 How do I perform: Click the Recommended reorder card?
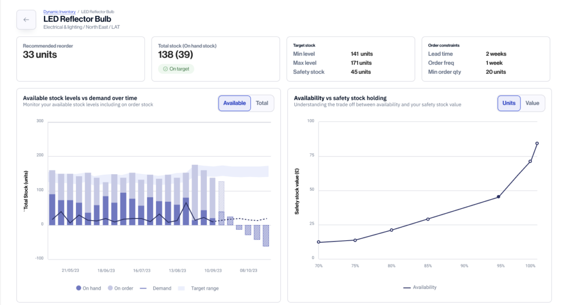tap(80, 59)
